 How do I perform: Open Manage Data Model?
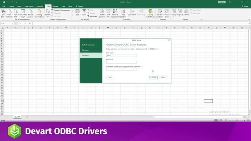pos(151,13)
